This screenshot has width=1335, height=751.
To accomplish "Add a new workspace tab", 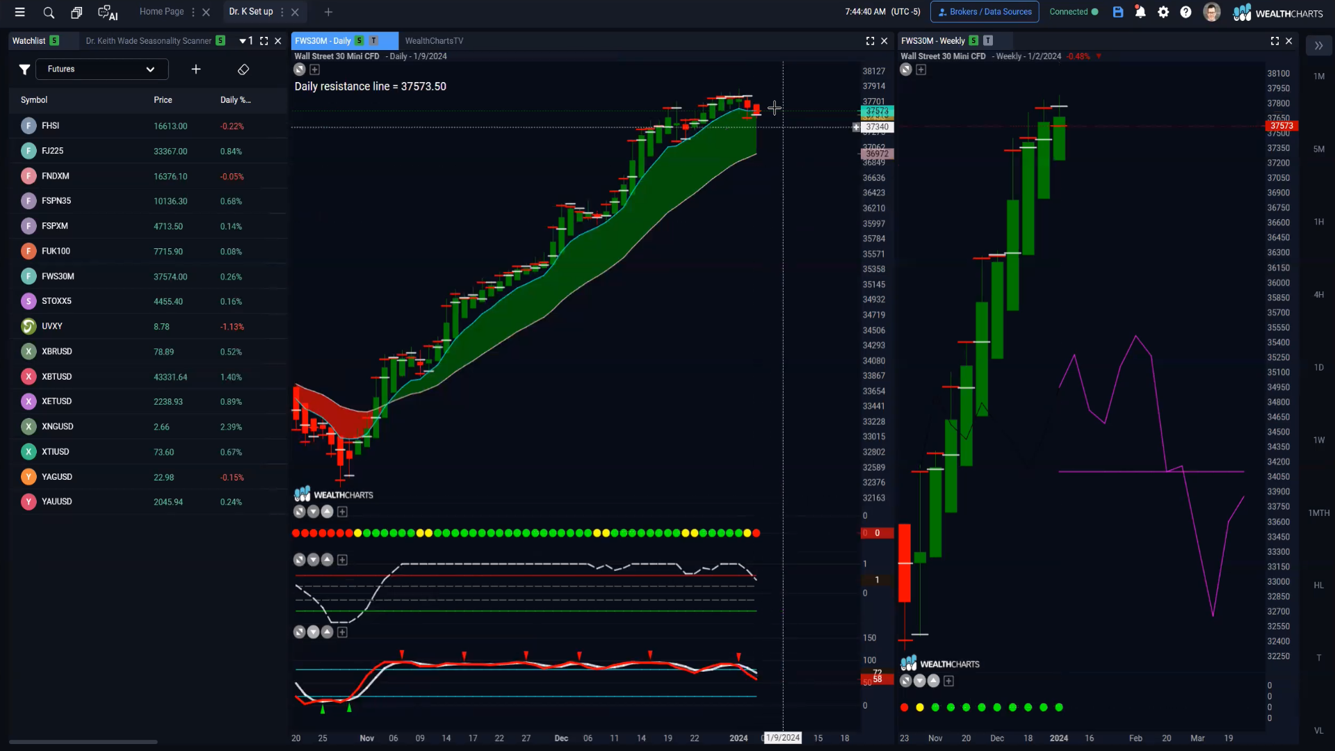I will point(328,12).
